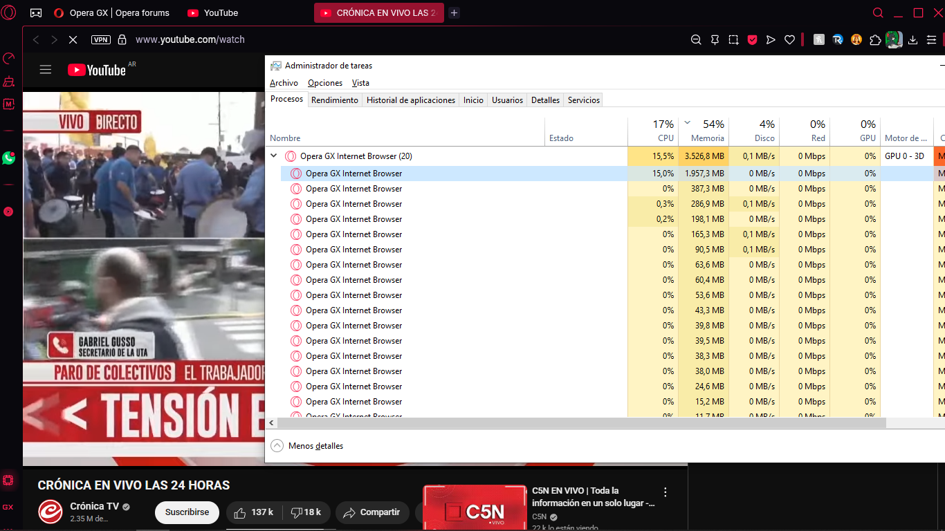Sort by the Memoria column header
The width and height of the screenshot is (945, 531).
pyautogui.click(x=704, y=131)
